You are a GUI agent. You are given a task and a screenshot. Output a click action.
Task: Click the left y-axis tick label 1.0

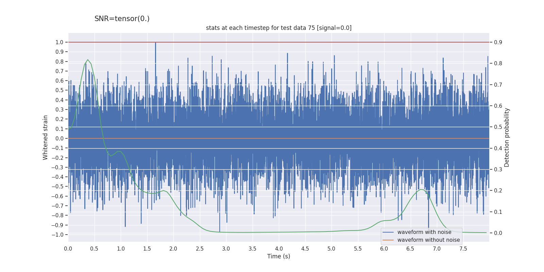click(60, 42)
